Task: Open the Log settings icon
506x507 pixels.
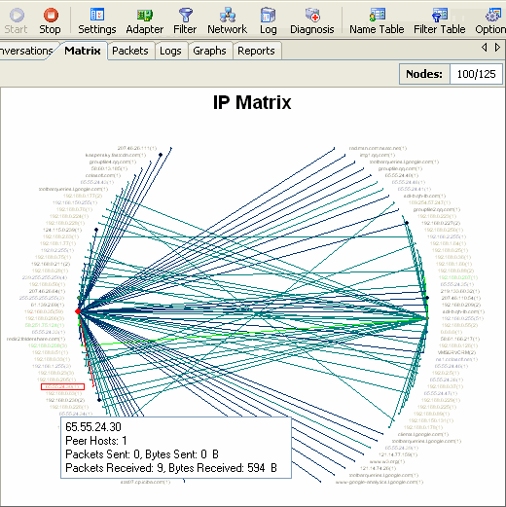Action: click(x=268, y=15)
